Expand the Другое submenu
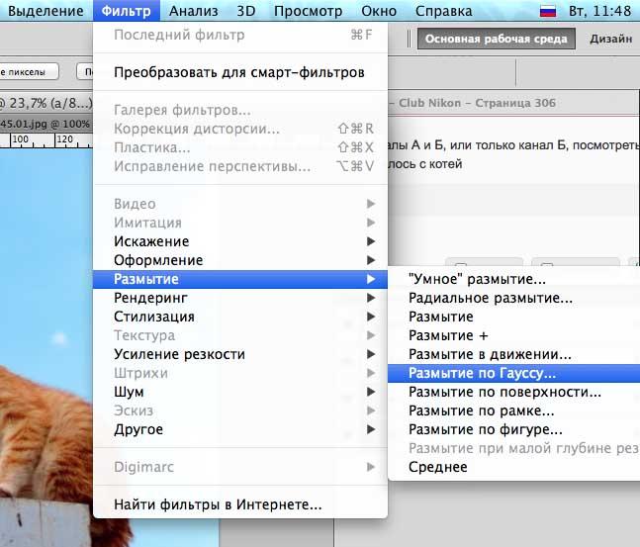This screenshot has width=640, height=547. click(x=240, y=429)
